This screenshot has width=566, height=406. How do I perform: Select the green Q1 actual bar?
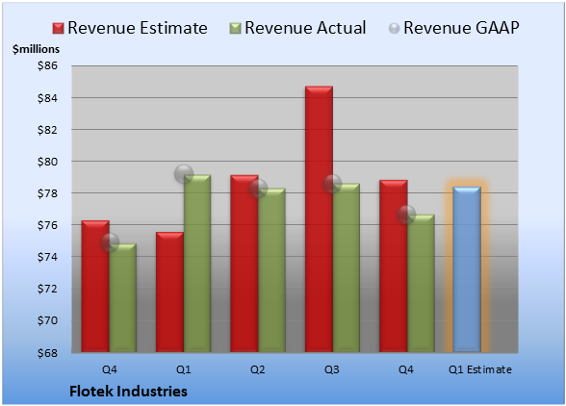click(197, 264)
